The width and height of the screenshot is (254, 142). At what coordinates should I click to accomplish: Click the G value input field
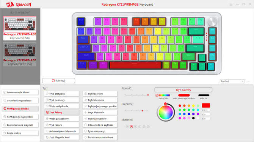pos(207,114)
